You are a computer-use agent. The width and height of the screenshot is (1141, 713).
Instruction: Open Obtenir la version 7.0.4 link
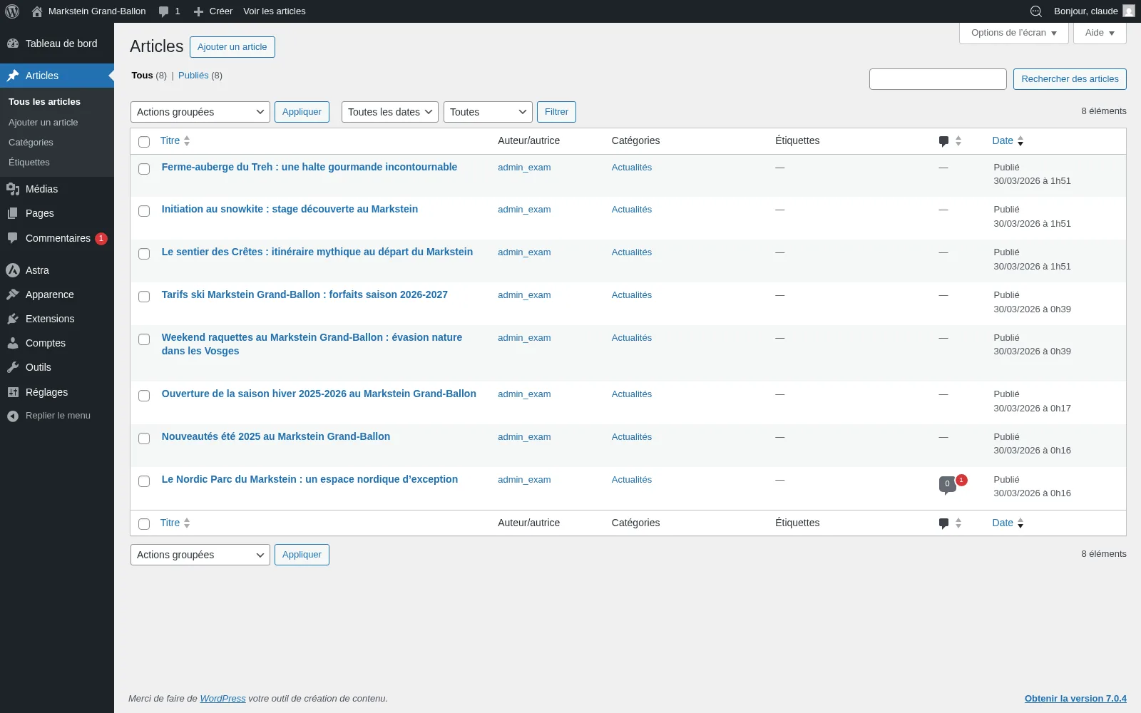1075,699
